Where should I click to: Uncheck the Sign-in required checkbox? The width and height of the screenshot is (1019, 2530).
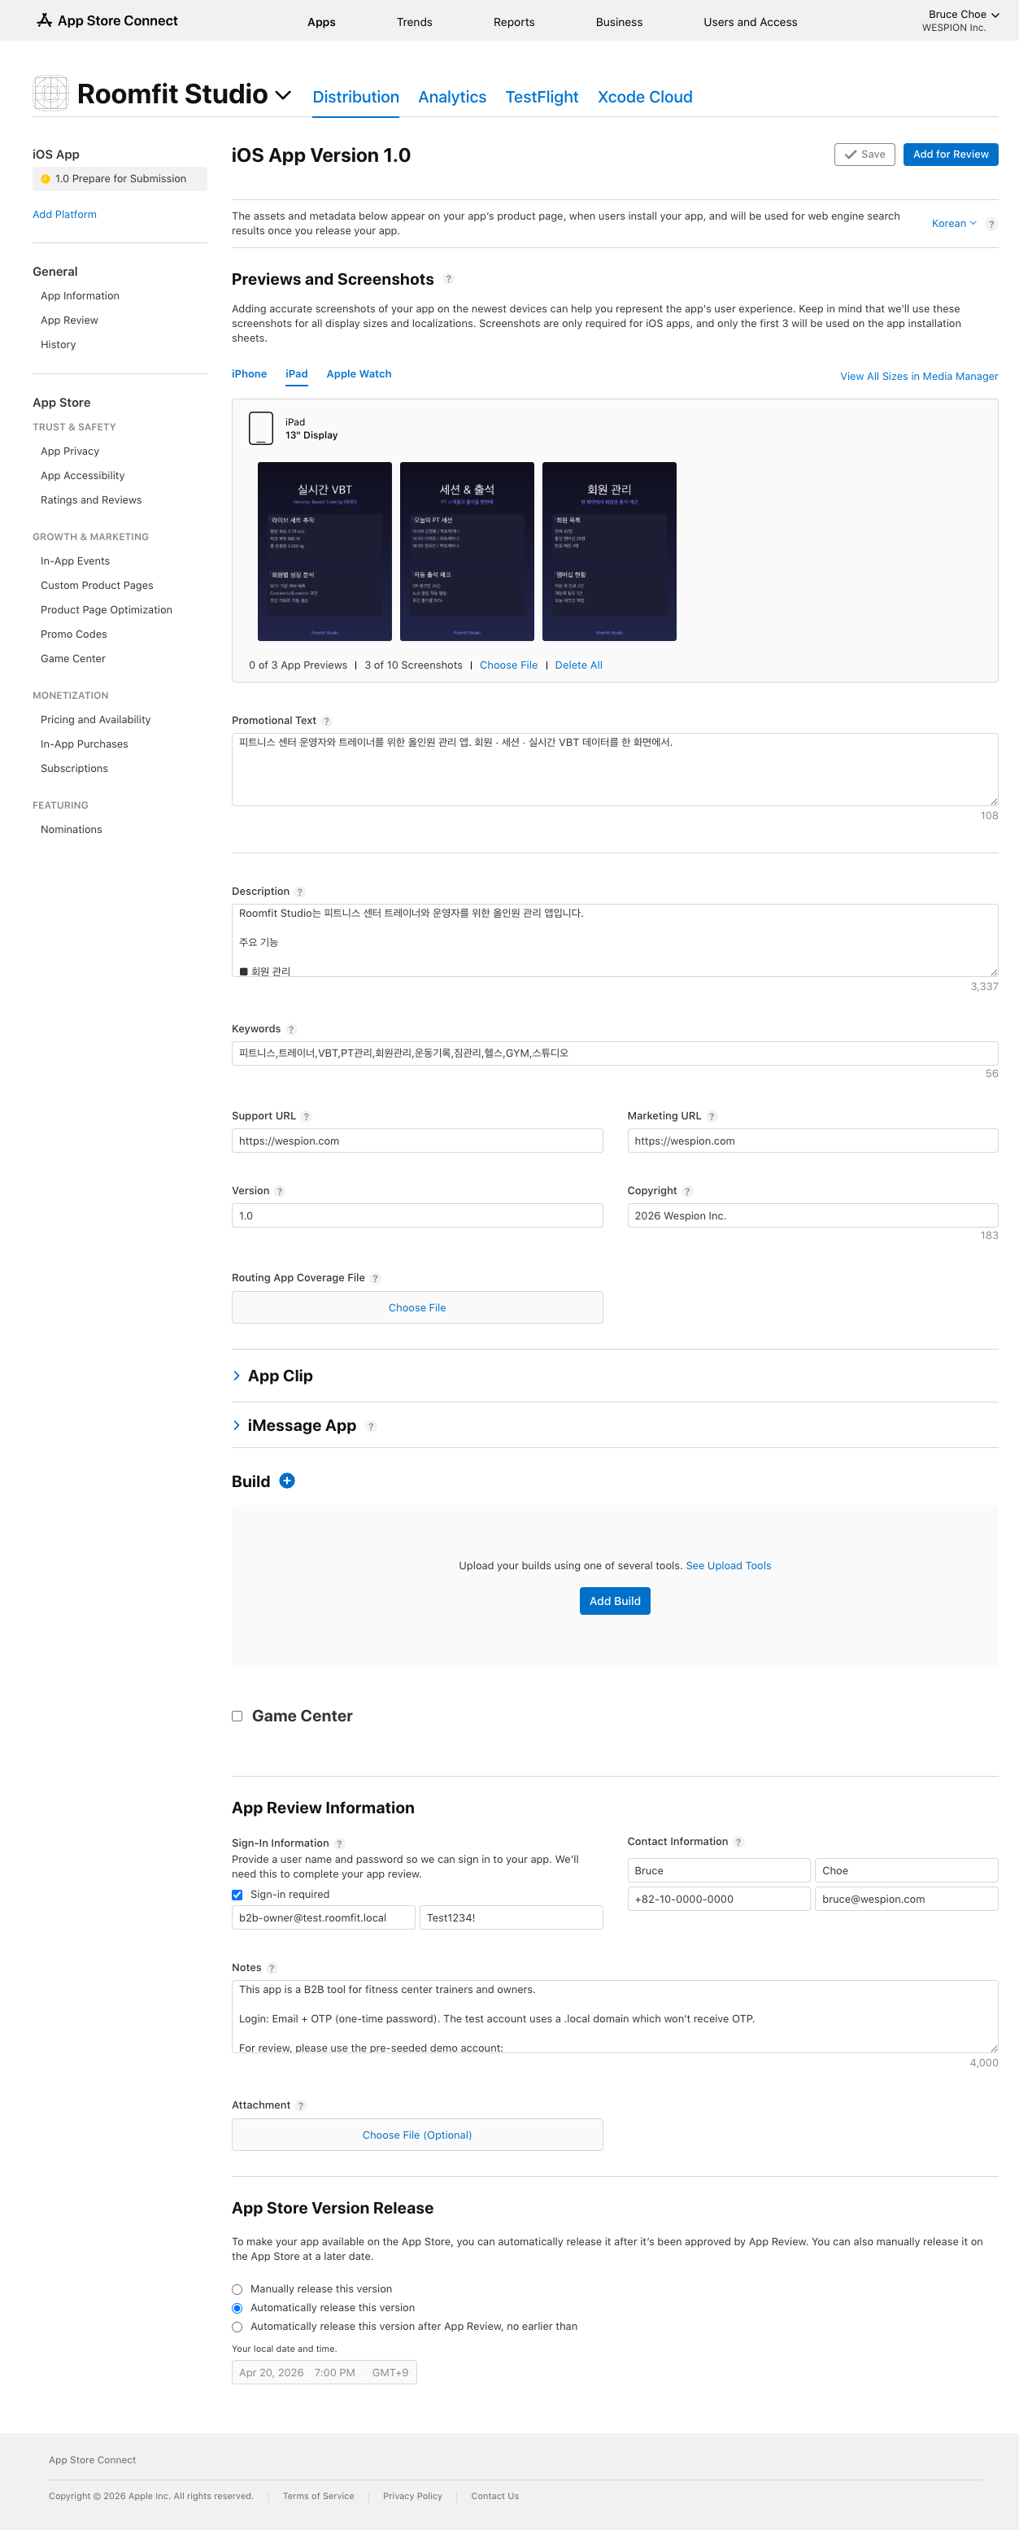(237, 1895)
